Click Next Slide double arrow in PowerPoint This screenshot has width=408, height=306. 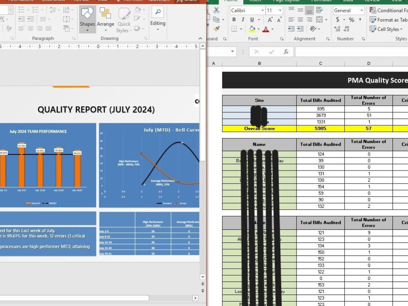click(203, 290)
